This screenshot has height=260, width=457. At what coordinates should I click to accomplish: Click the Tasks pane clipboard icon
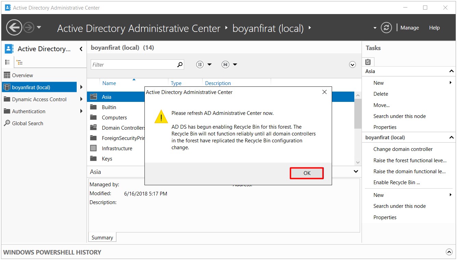[x=368, y=62]
